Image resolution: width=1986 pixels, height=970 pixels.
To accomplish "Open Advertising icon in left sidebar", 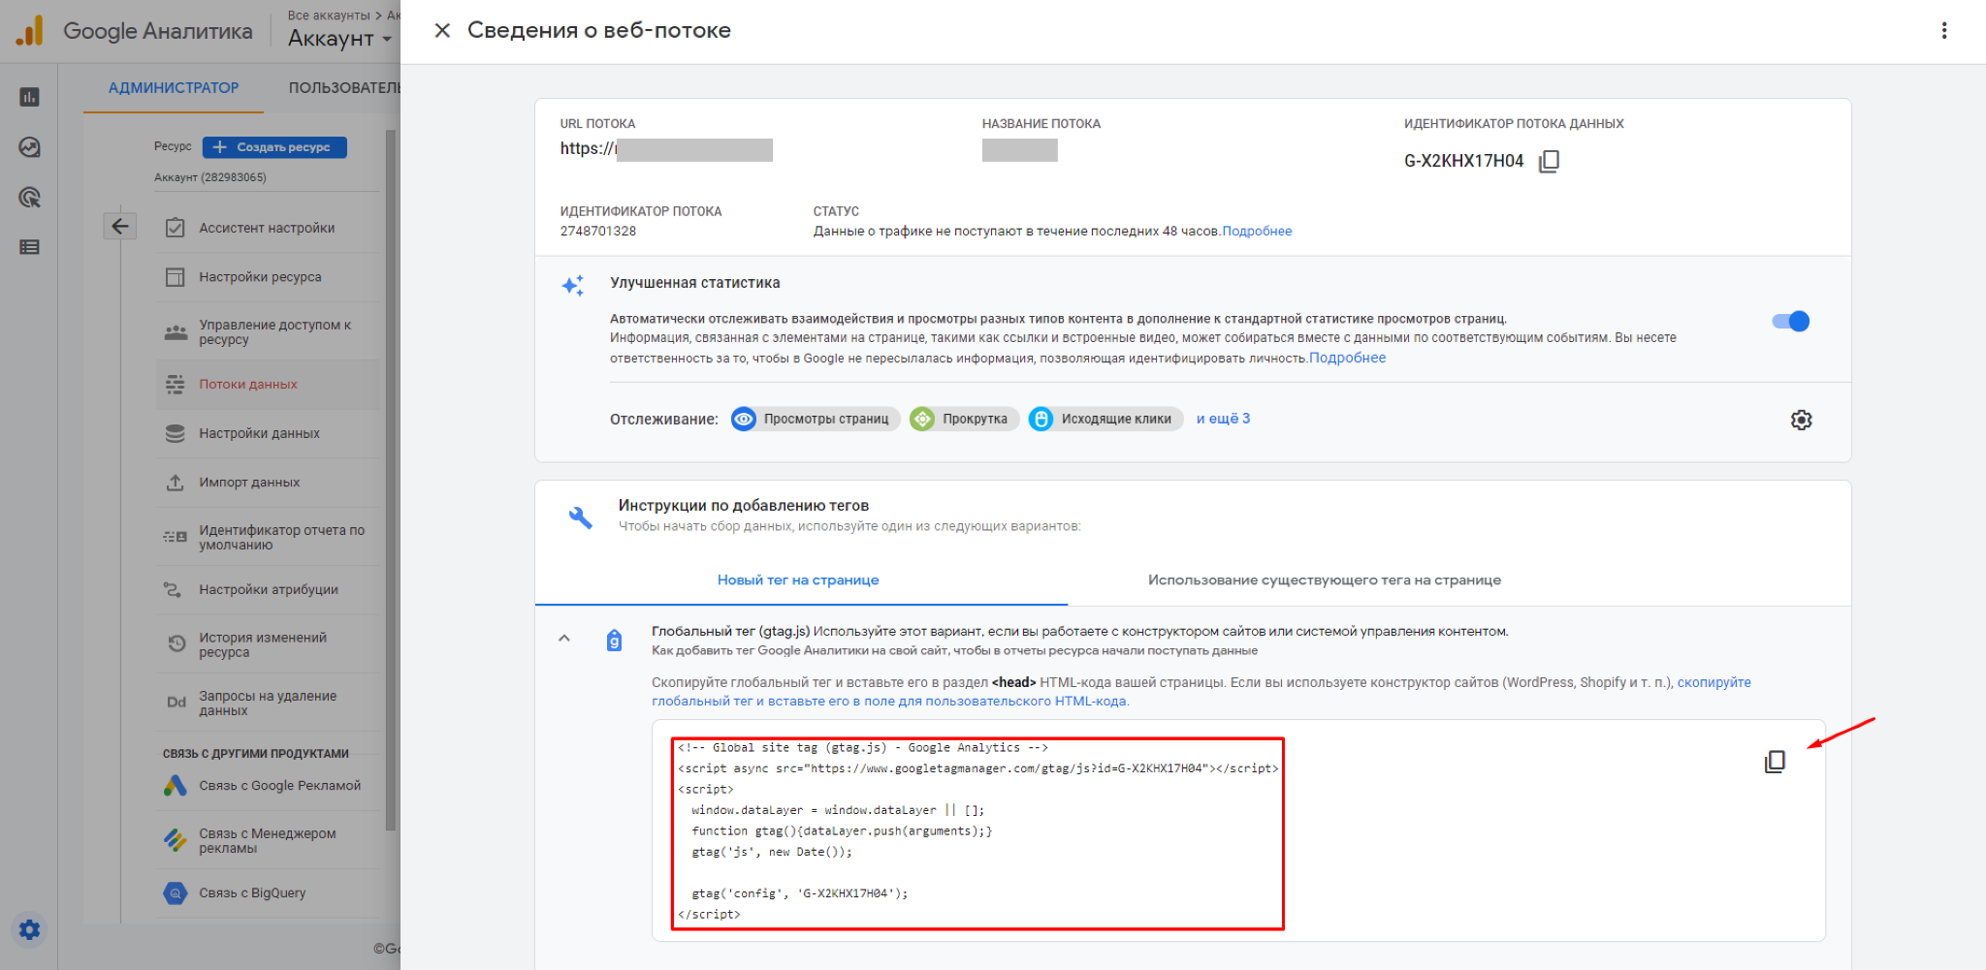I will 30,198.
